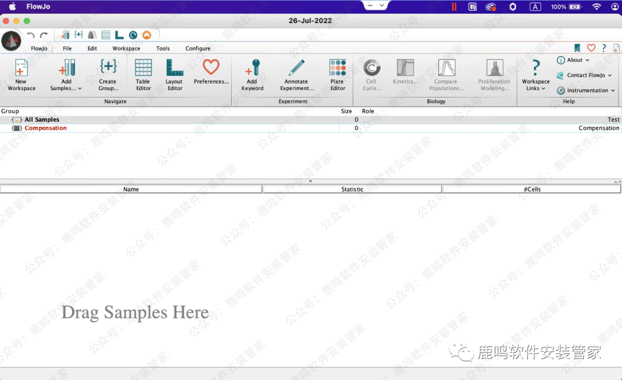Open the Table Editor
This screenshot has width=622, height=380.
click(x=143, y=69)
